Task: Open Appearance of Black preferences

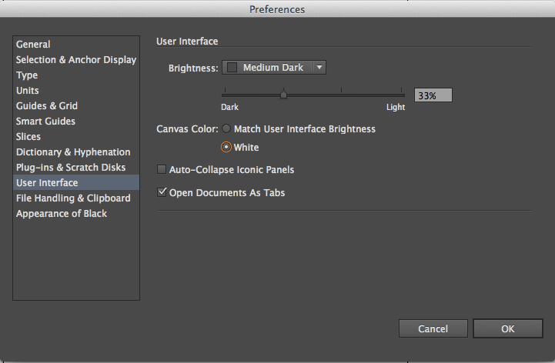Action: click(62, 214)
